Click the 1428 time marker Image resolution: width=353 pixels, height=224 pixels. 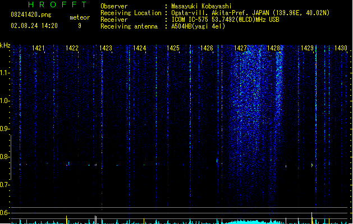(x=273, y=48)
